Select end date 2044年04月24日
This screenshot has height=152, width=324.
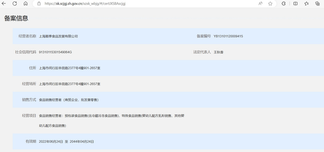[82, 142]
